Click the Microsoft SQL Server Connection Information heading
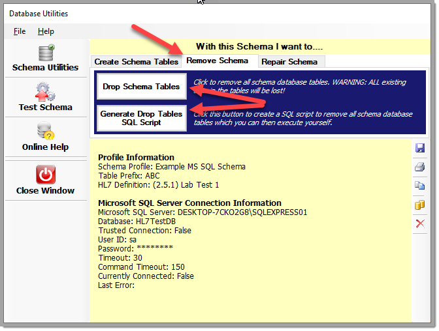The image size is (439, 331). 189,203
